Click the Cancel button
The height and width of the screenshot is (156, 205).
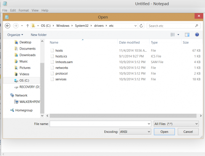tap(188, 132)
